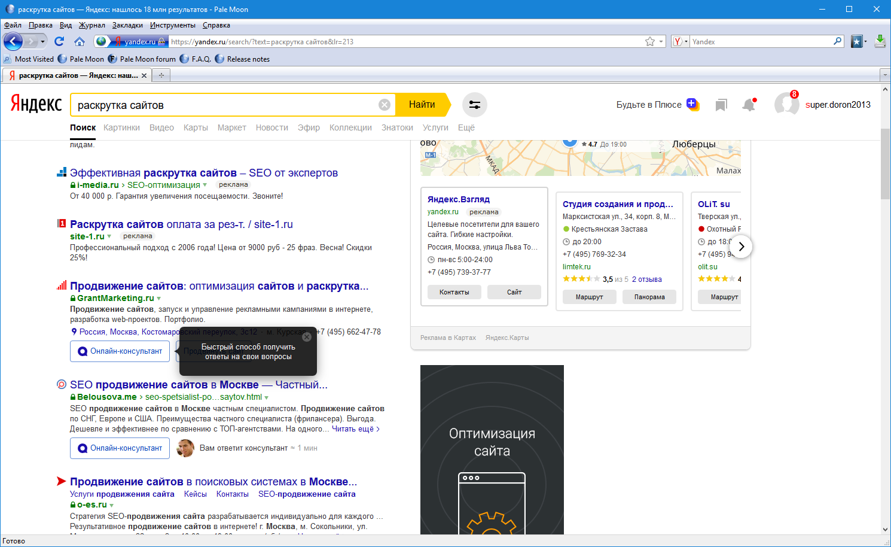Open the Правка menu
This screenshot has height=547, width=891.
tap(40, 25)
